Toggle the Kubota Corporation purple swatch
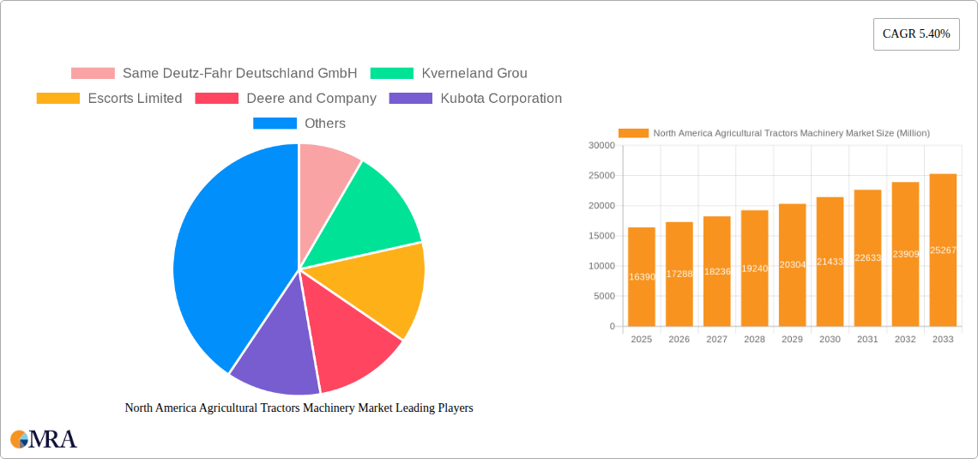 click(410, 99)
